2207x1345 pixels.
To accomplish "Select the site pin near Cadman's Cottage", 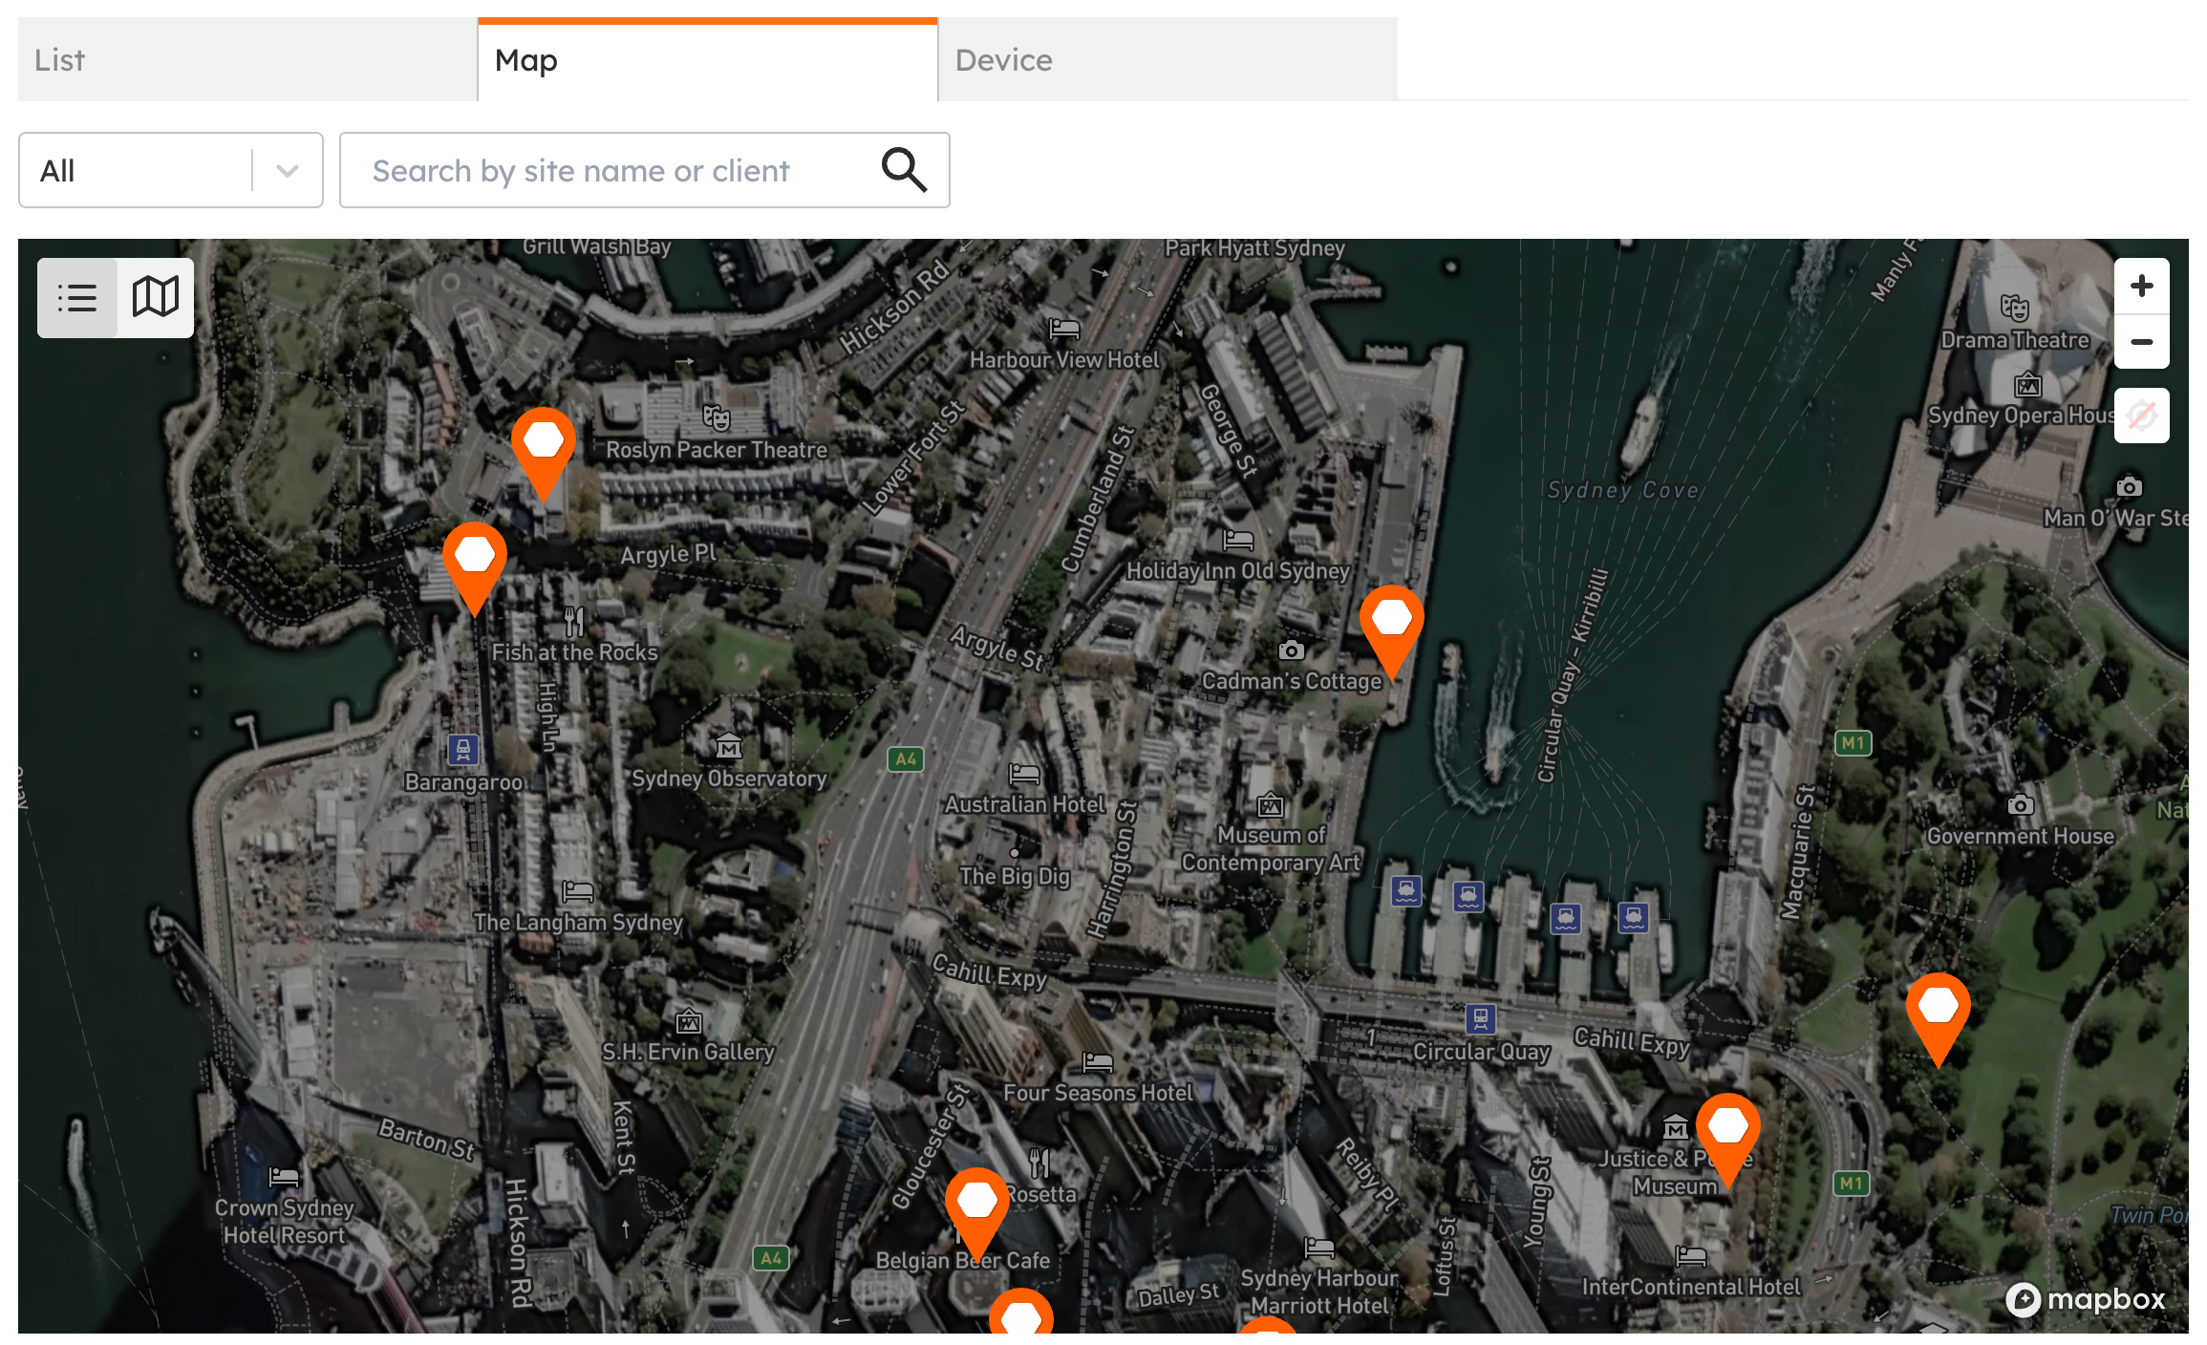I will [1391, 620].
